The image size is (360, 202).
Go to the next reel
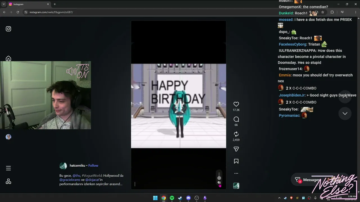click(345, 113)
